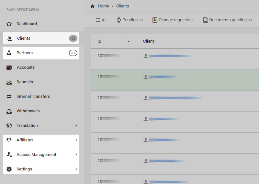Click the Client column header
Viewport: 259px width, 184px height.
pos(149,41)
